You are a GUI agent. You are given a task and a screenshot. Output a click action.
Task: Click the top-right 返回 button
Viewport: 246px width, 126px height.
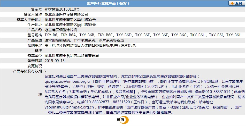pyautogui.click(x=237, y=3)
